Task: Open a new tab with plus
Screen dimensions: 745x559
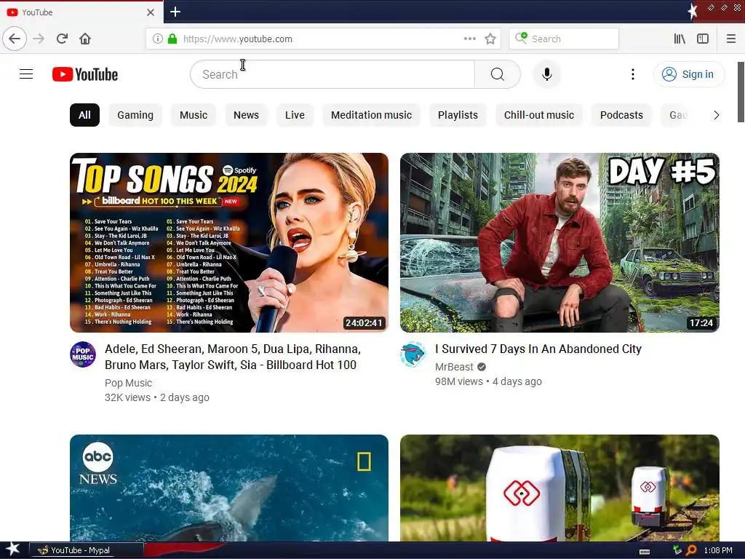Action: [175, 12]
